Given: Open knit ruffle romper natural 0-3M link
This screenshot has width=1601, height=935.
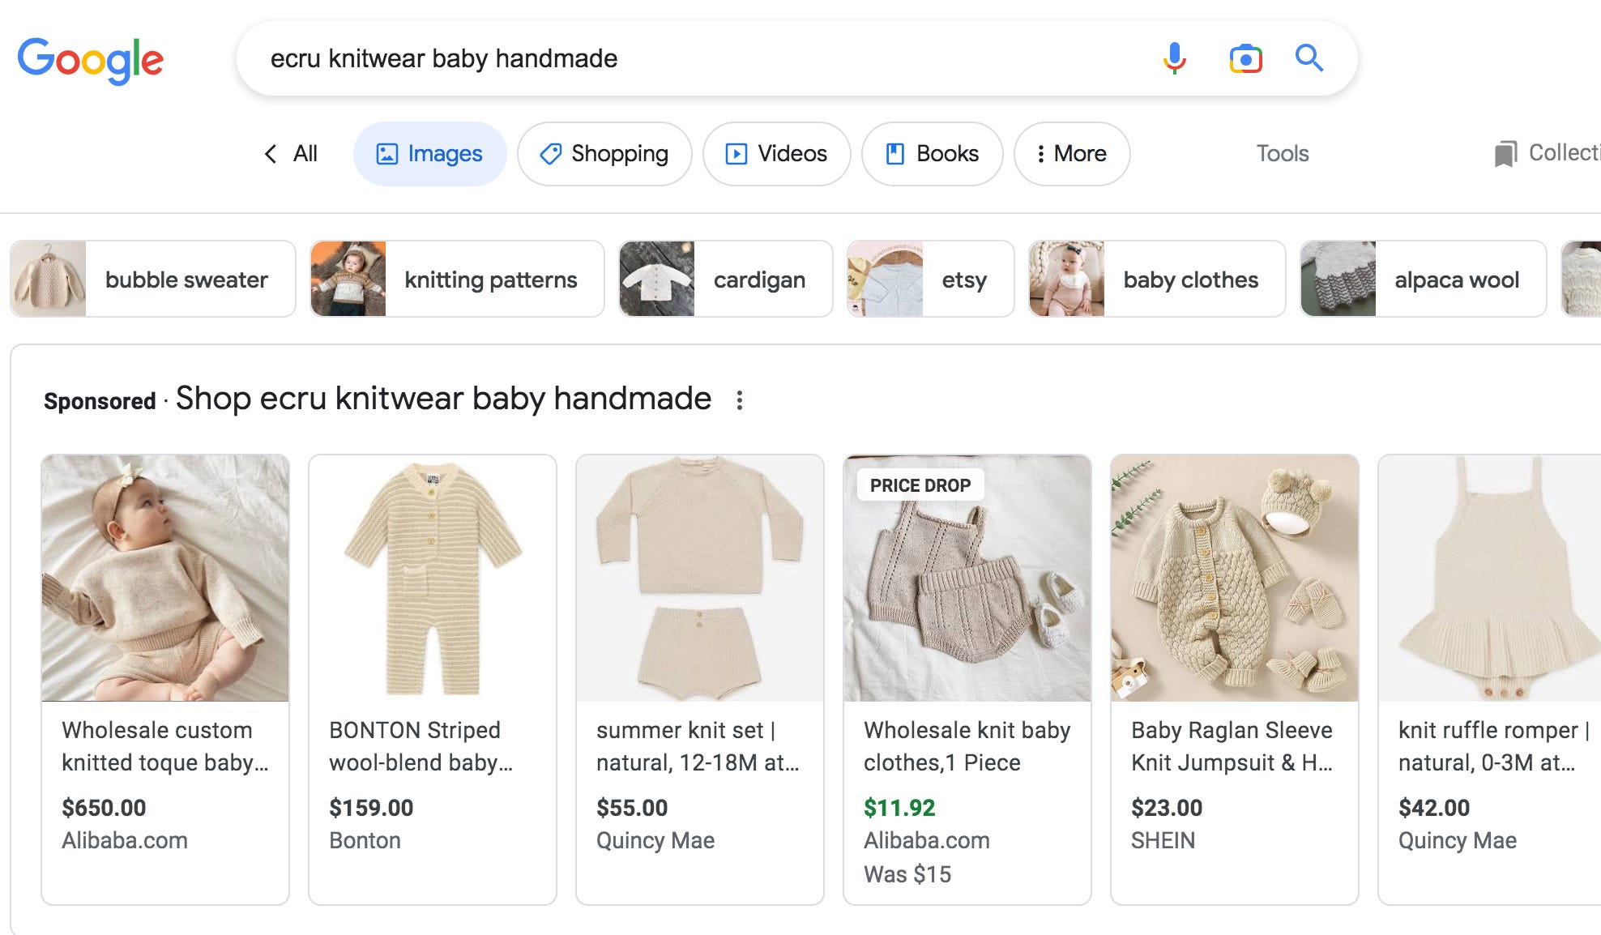Looking at the screenshot, I should 1494,746.
